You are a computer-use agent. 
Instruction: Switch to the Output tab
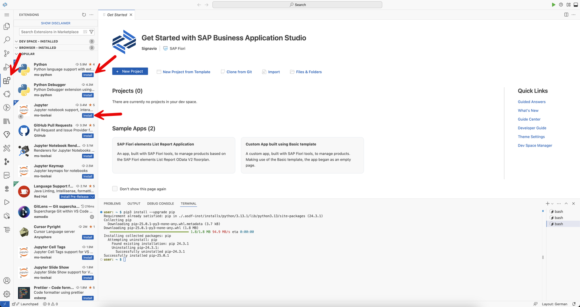[x=134, y=204]
